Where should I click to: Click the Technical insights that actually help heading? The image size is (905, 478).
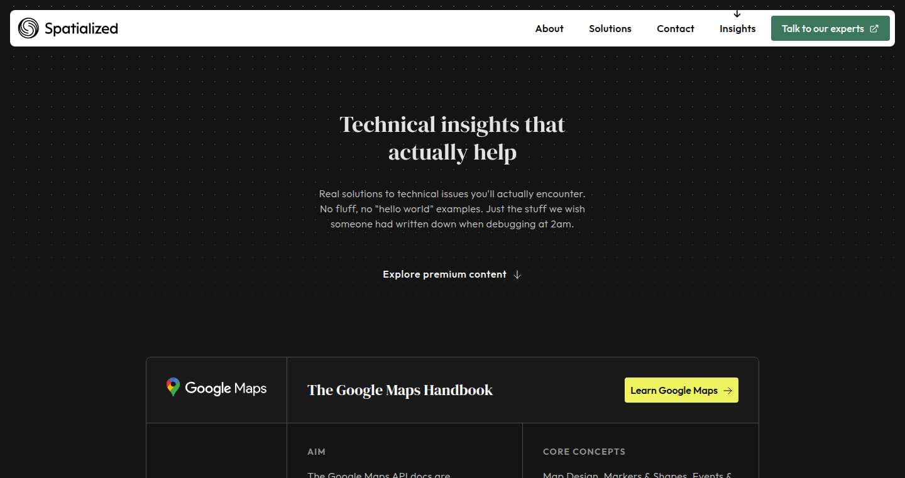(452, 138)
